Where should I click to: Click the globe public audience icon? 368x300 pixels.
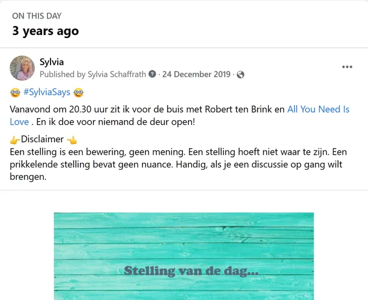point(241,74)
